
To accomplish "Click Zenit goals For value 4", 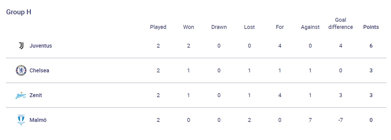I will point(280,95).
